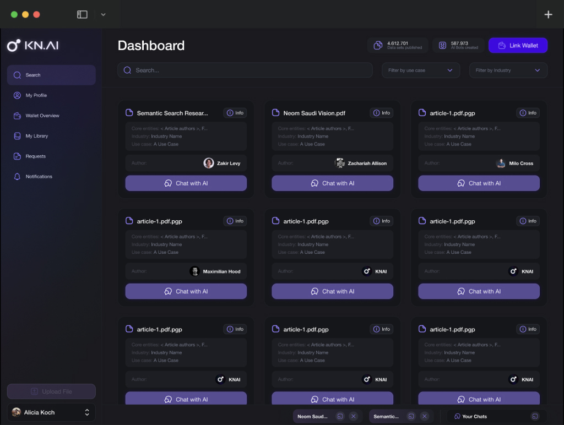Expand the Semantic... chat window icon

pyautogui.click(x=411, y=417)
